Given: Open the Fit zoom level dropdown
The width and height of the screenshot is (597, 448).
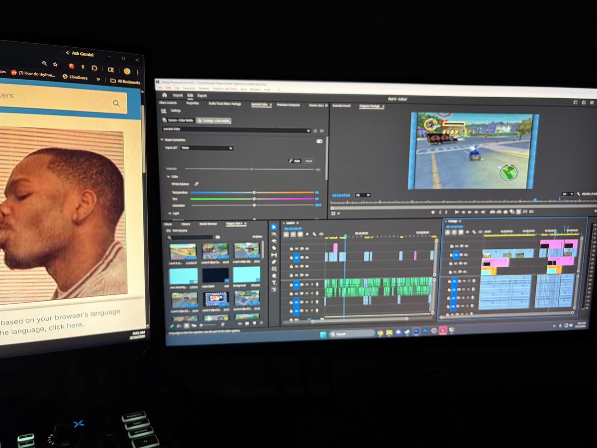Looking at the screenshot, I should 363,195.
